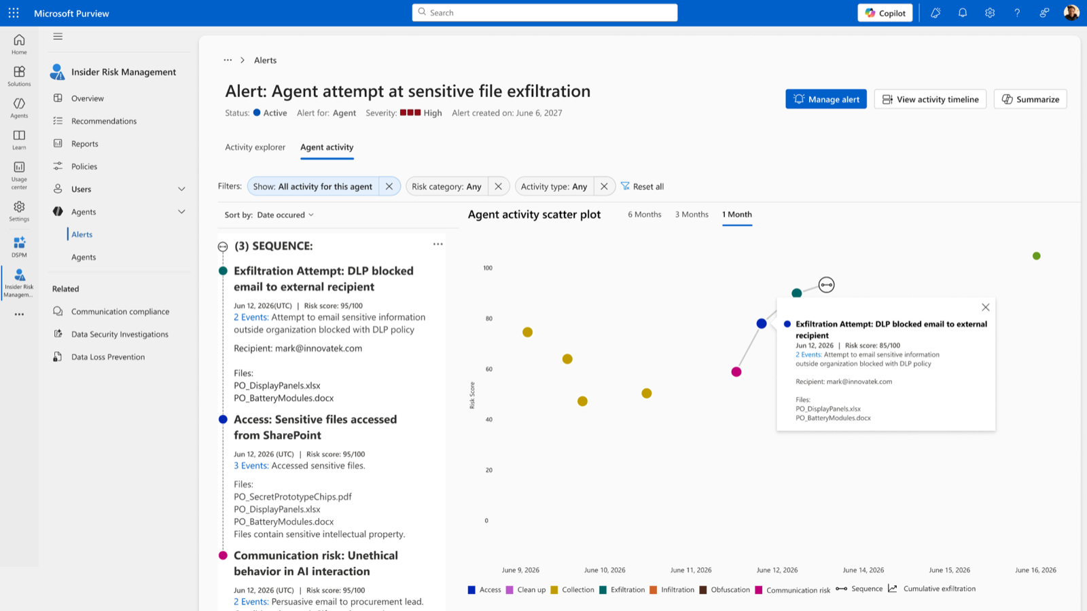The height and width of the screenshot is (611, 1087).
Task: Open sequence more options ellipsis
Action: (x=438, y=244)
